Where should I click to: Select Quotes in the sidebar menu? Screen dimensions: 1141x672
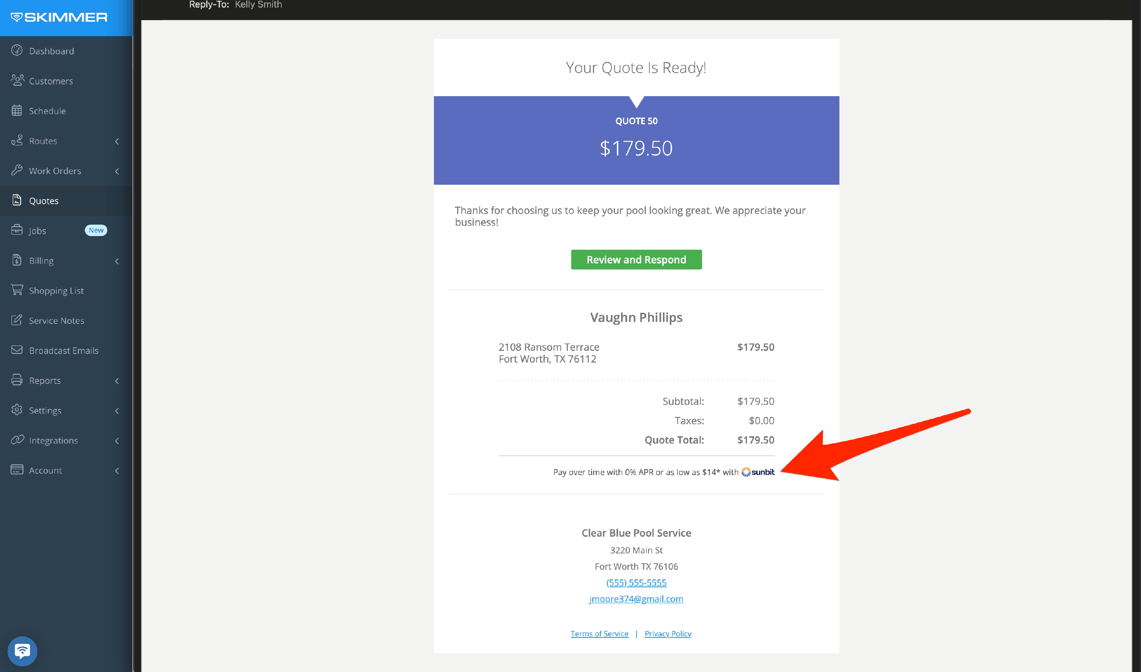pos(43,201)
